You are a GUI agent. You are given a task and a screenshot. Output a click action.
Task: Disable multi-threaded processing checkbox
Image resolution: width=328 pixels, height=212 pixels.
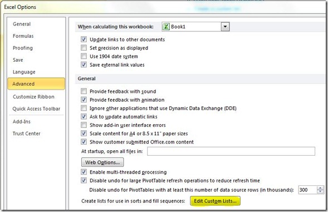(84, 172)
